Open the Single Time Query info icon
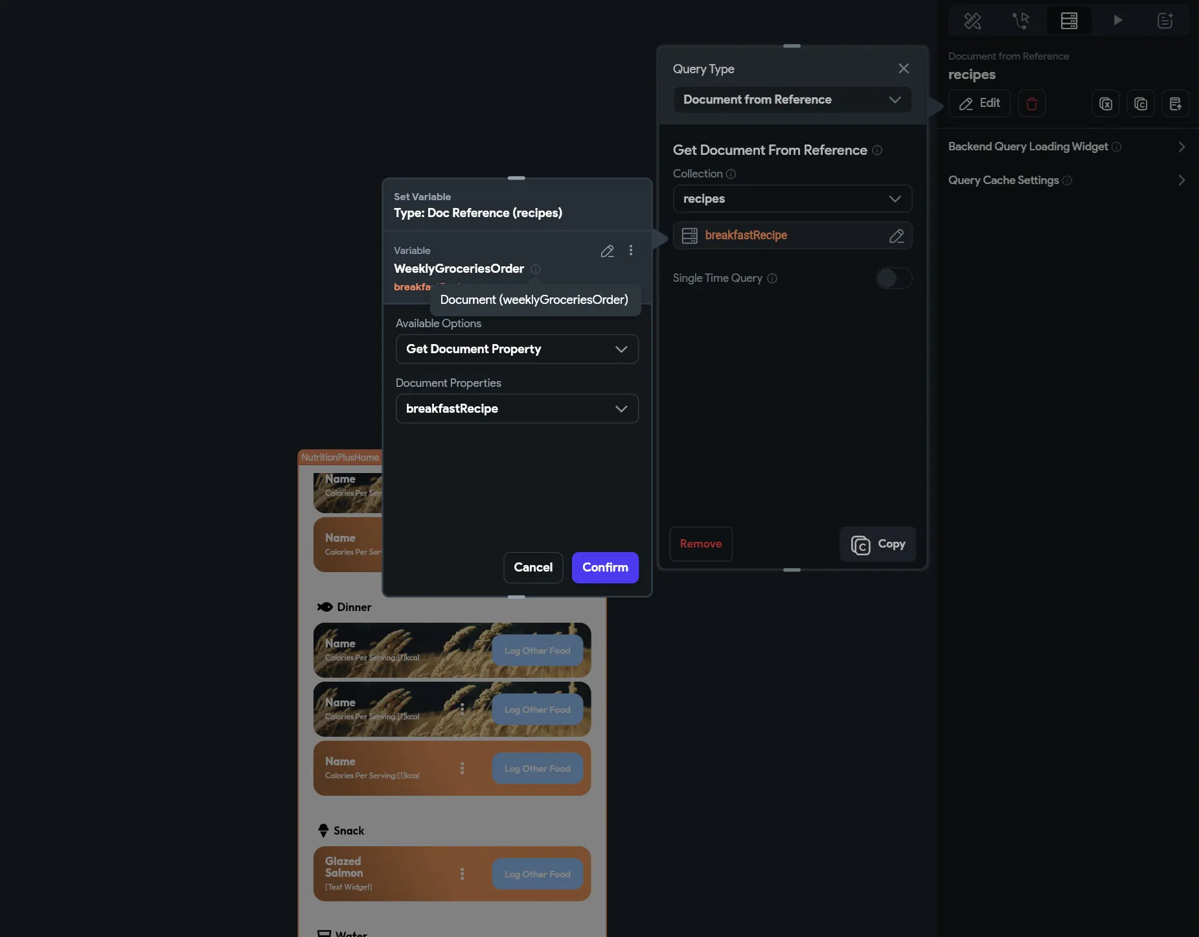This screenshot has height=937, width=1199. coord(772,278)
